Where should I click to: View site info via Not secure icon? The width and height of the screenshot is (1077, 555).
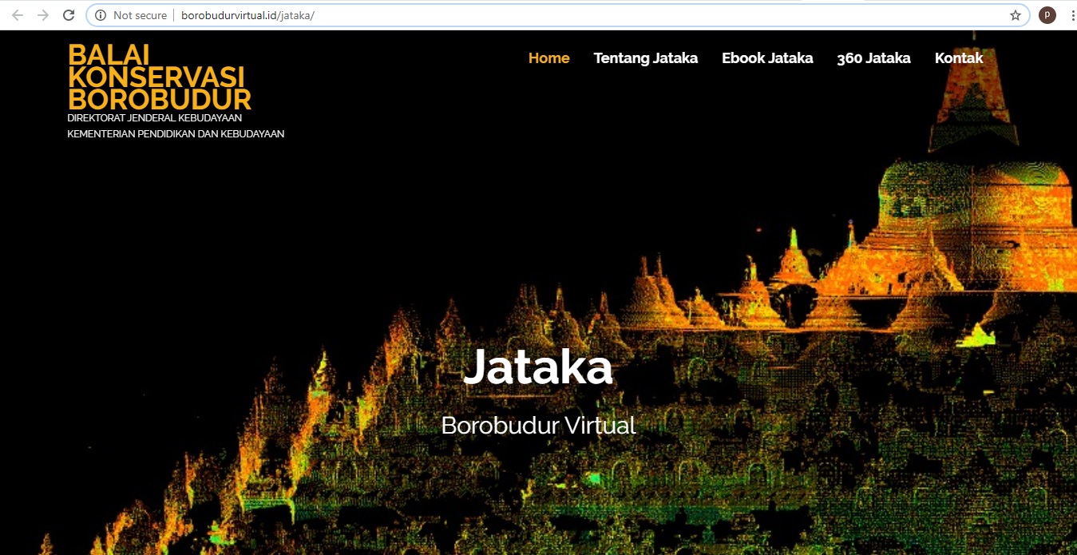tap(101, 15)
